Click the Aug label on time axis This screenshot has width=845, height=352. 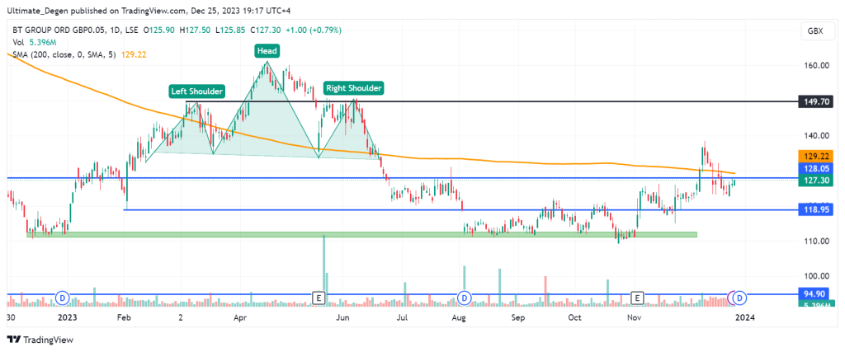[x=459, y=317]
